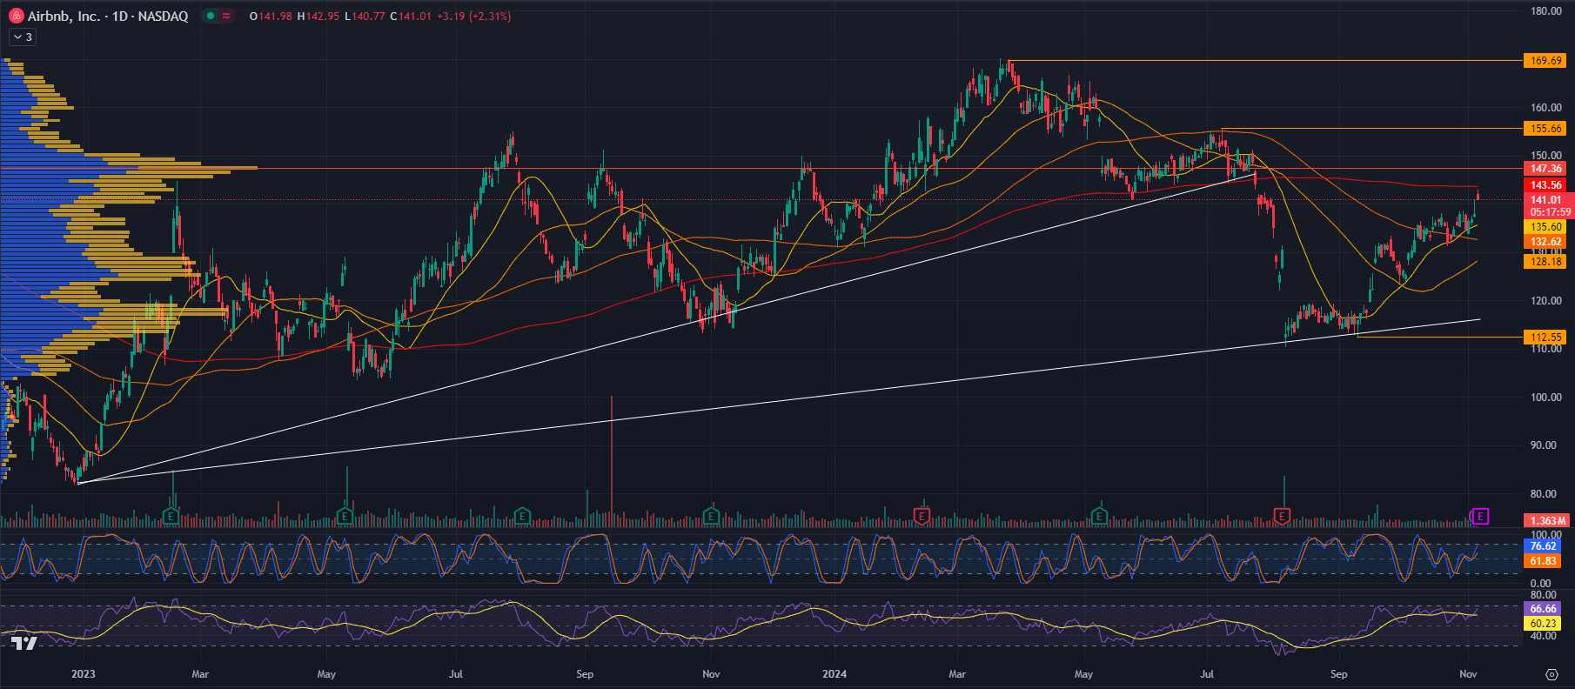Click the 128.18 orange price label

(x=1545, y=261)
